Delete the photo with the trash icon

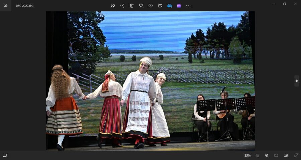[x=132, y=6]
